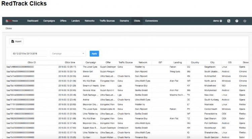Open the demo settings gear
Image resolution: width=252 pixels, height=139 pixels.
pyautogui.click(x=221, y=21)
